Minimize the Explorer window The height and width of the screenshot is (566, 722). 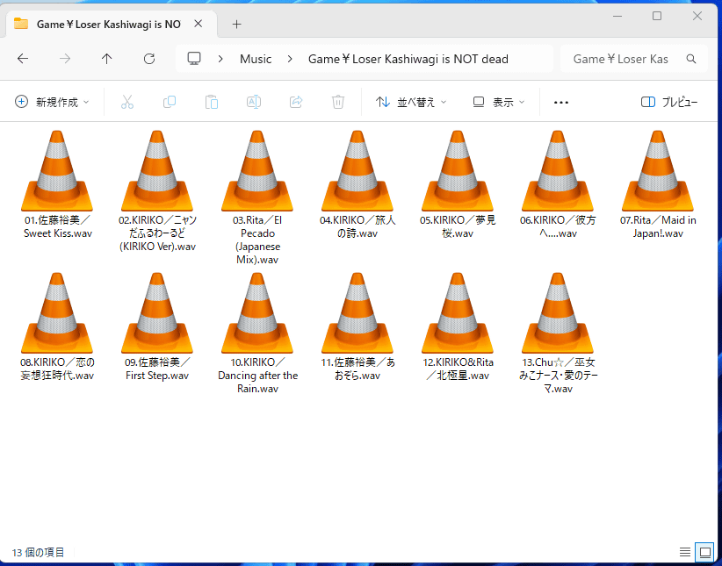(x=617, y=16)
